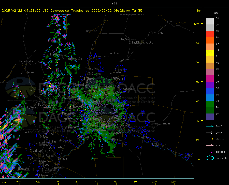Click the La_Carrera place label
Viewport: 229px width, 185px height.
tap(31, 132)
